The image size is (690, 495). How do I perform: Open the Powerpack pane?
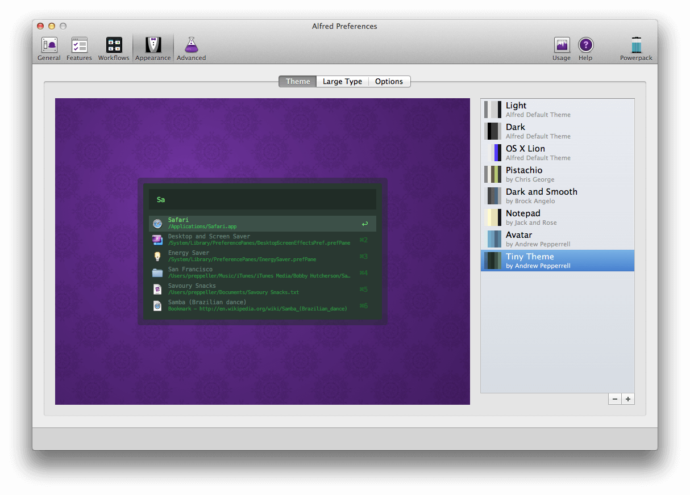tap(636, 48)
